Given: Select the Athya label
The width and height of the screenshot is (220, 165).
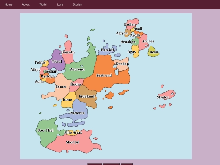Looking at the screenshot, I should click(35, 70).
